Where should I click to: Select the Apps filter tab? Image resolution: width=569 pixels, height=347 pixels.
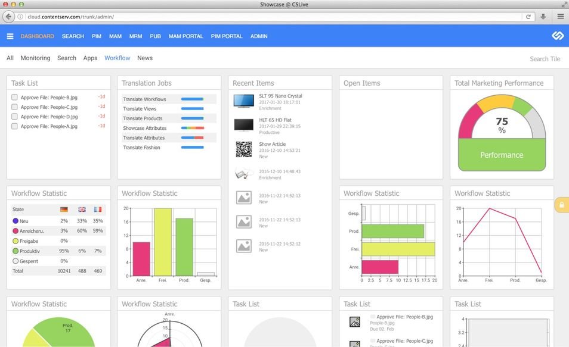pos(90,58)
